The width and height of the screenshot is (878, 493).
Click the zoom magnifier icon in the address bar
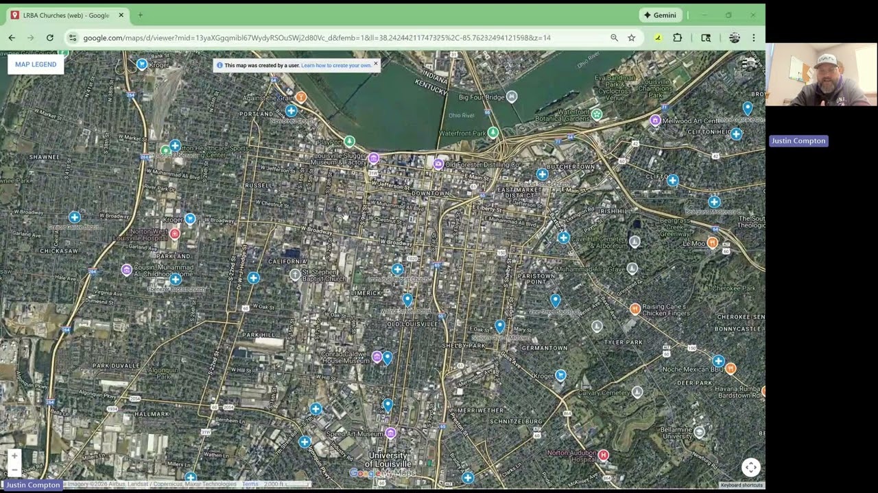[614, 38]
